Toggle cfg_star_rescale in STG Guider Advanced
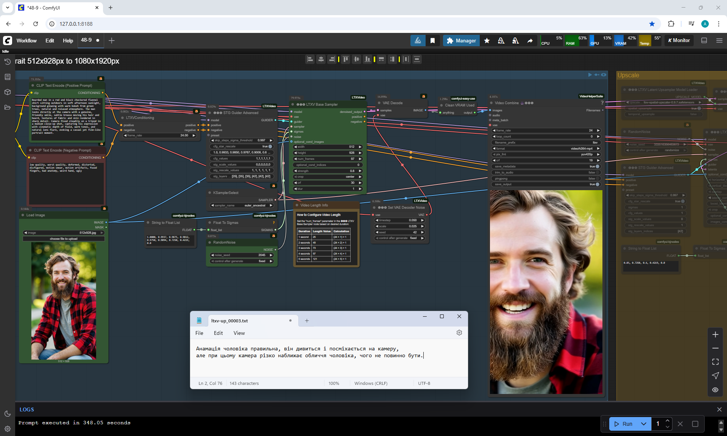 point(270,146)
